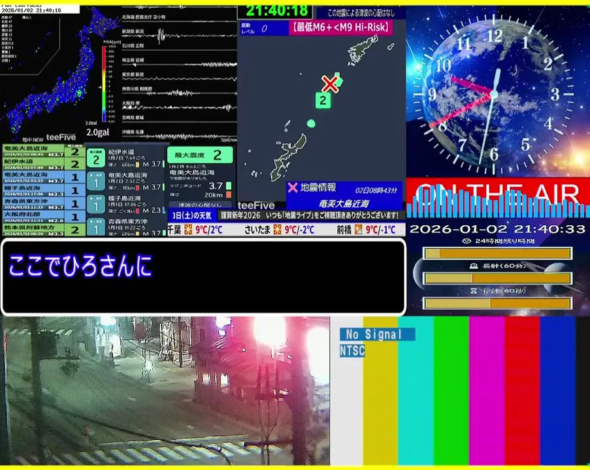The height and width of the screenshot is (470, 590).
Task: Click the 長針(60分) progress bar
Action: click(498, 278)
